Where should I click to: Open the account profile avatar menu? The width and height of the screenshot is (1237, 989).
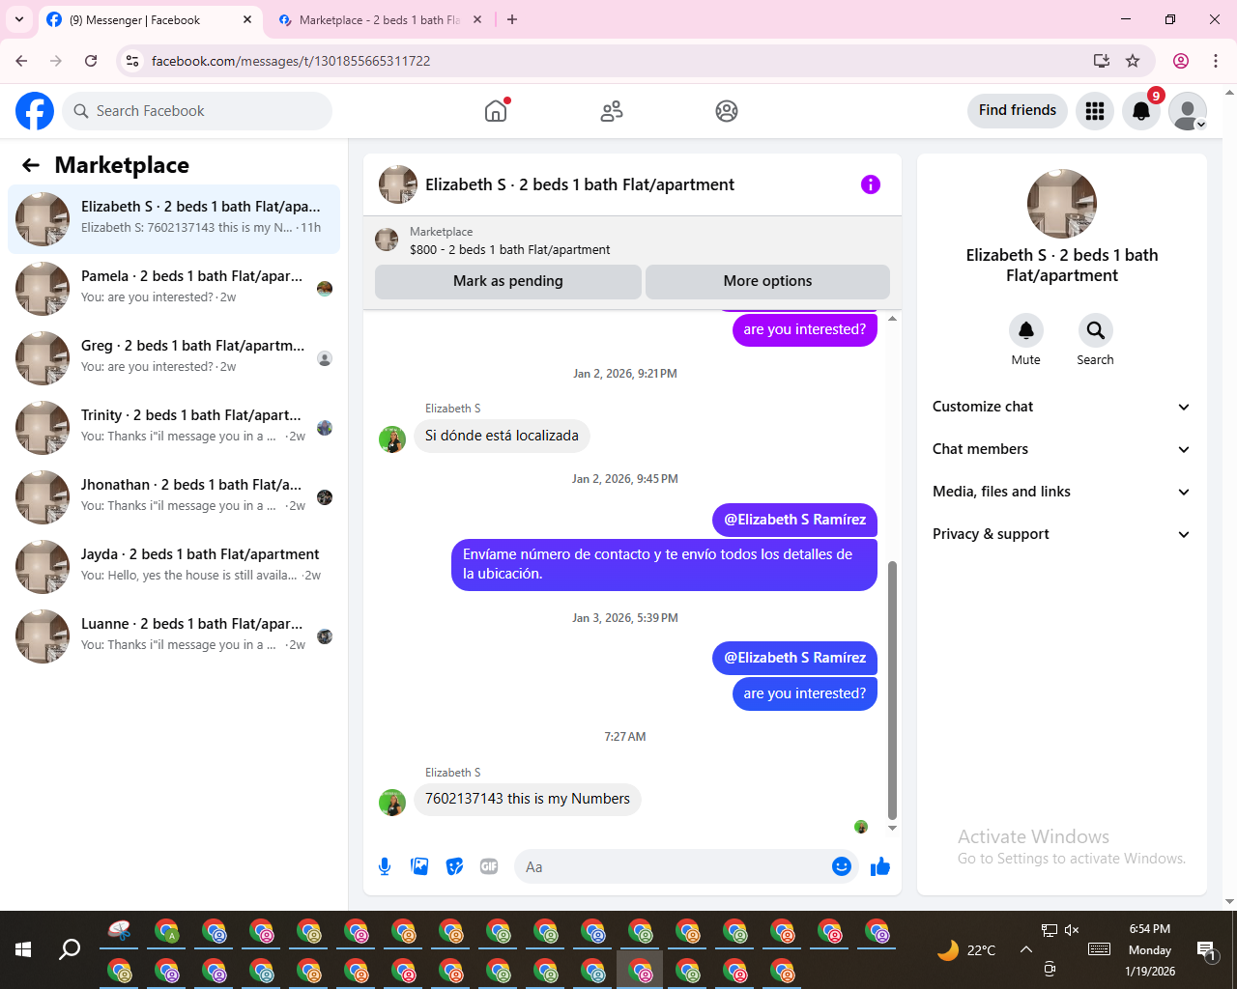[1188, 111]
